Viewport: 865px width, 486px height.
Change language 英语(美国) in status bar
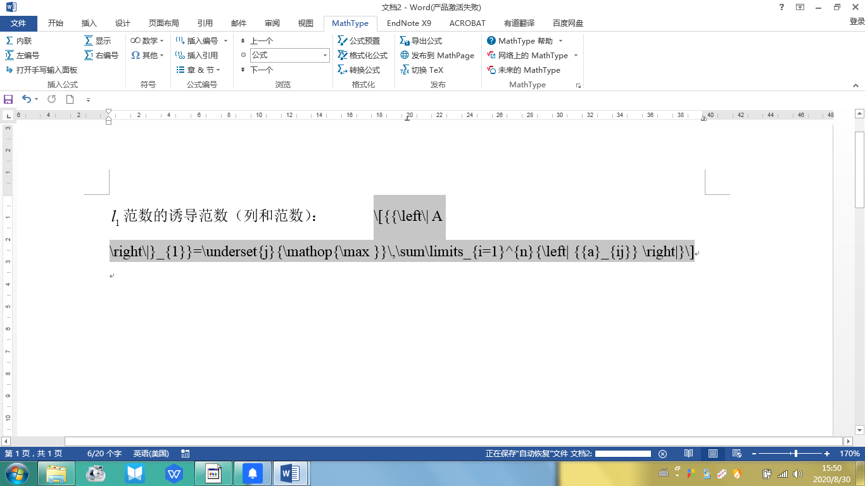pos(151,454)
